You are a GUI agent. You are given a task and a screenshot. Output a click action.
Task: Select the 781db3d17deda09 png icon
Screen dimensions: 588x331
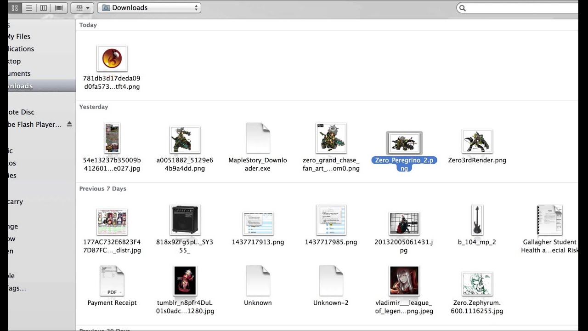[x=112, y=58]
